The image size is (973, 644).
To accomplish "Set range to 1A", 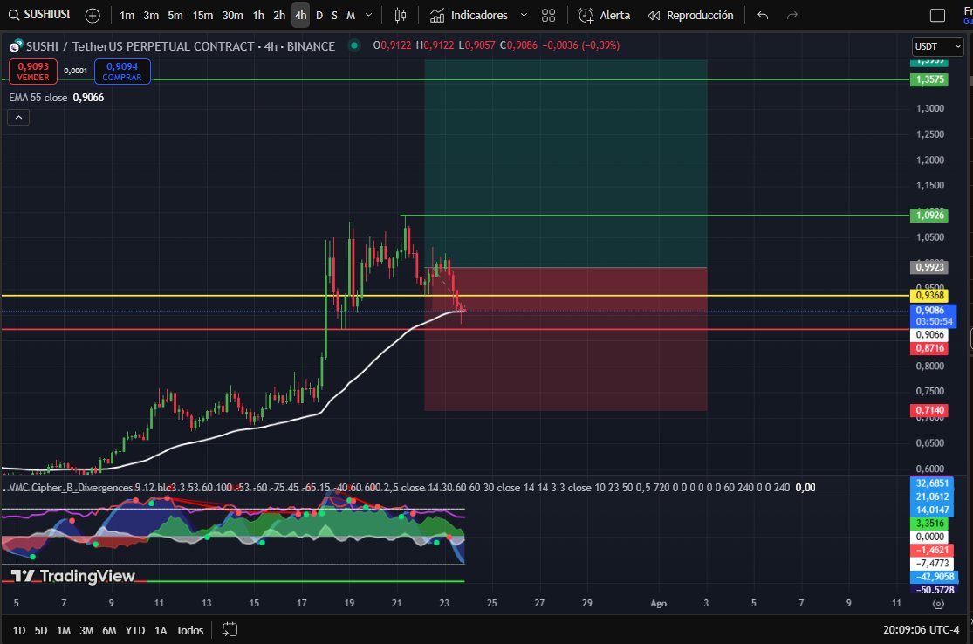I will (x=161, y=630).
